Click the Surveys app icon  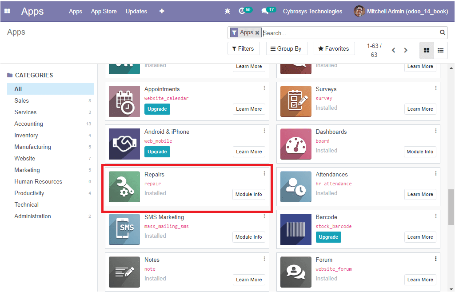pos(295,101)
